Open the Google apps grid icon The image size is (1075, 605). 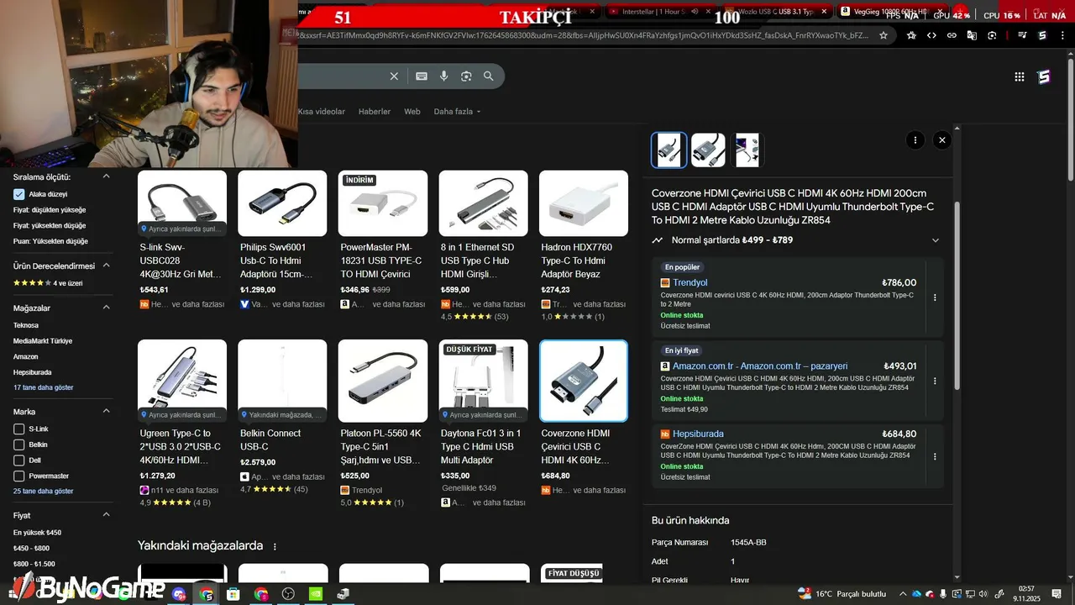[x=1020, y=76]
